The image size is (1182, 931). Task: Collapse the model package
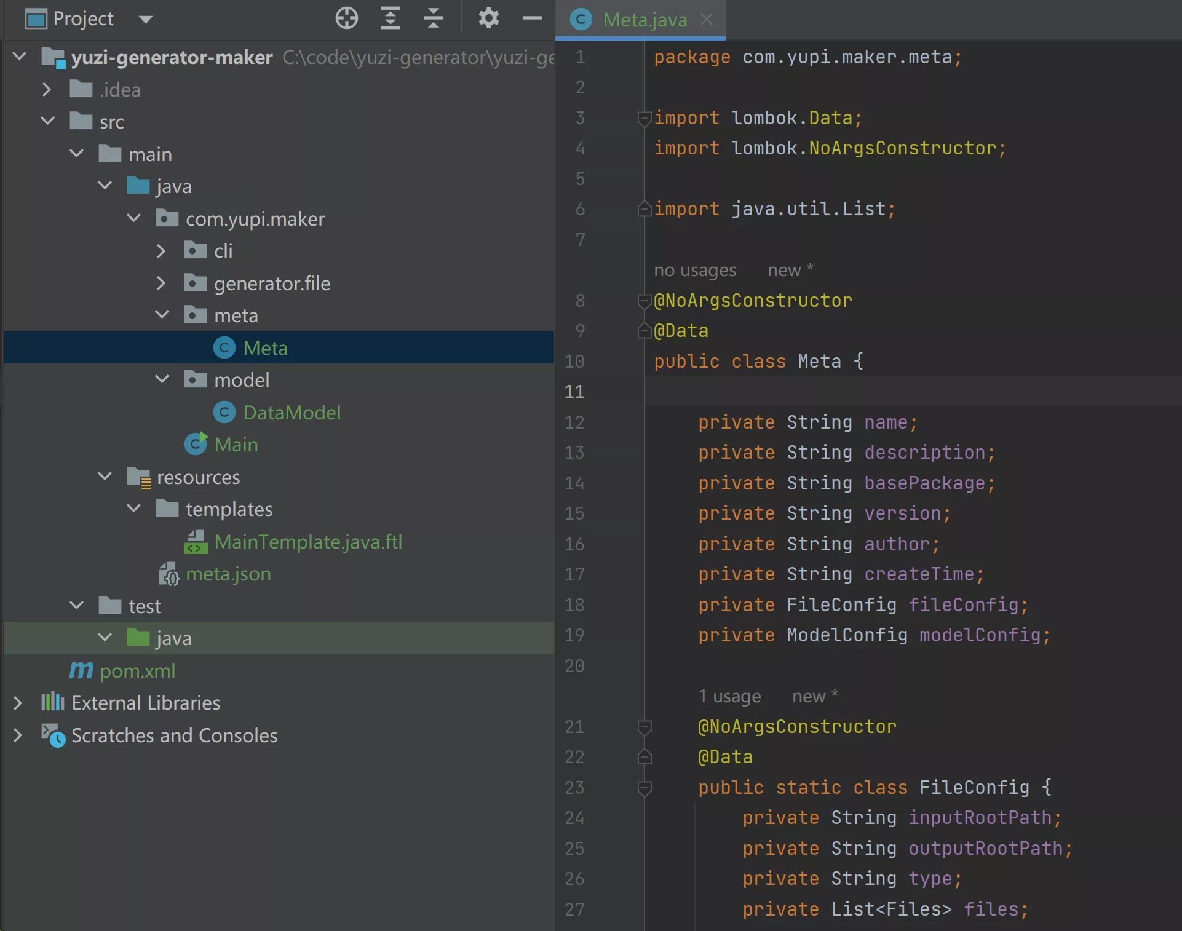click(162, 379)
